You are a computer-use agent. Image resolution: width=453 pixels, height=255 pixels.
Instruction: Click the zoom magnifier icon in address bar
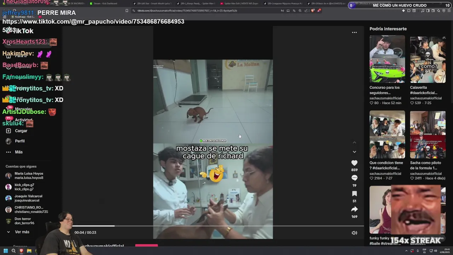300,11
